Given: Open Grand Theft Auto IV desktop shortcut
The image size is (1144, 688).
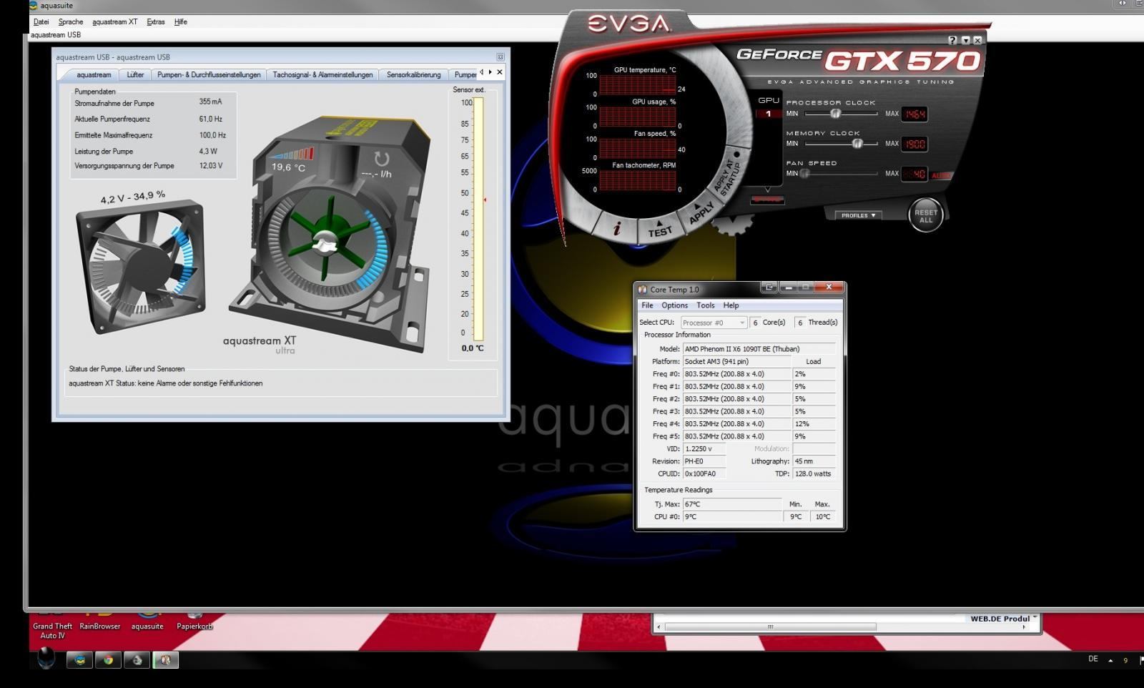Looking at the screenshot, I should pos(52,626).
